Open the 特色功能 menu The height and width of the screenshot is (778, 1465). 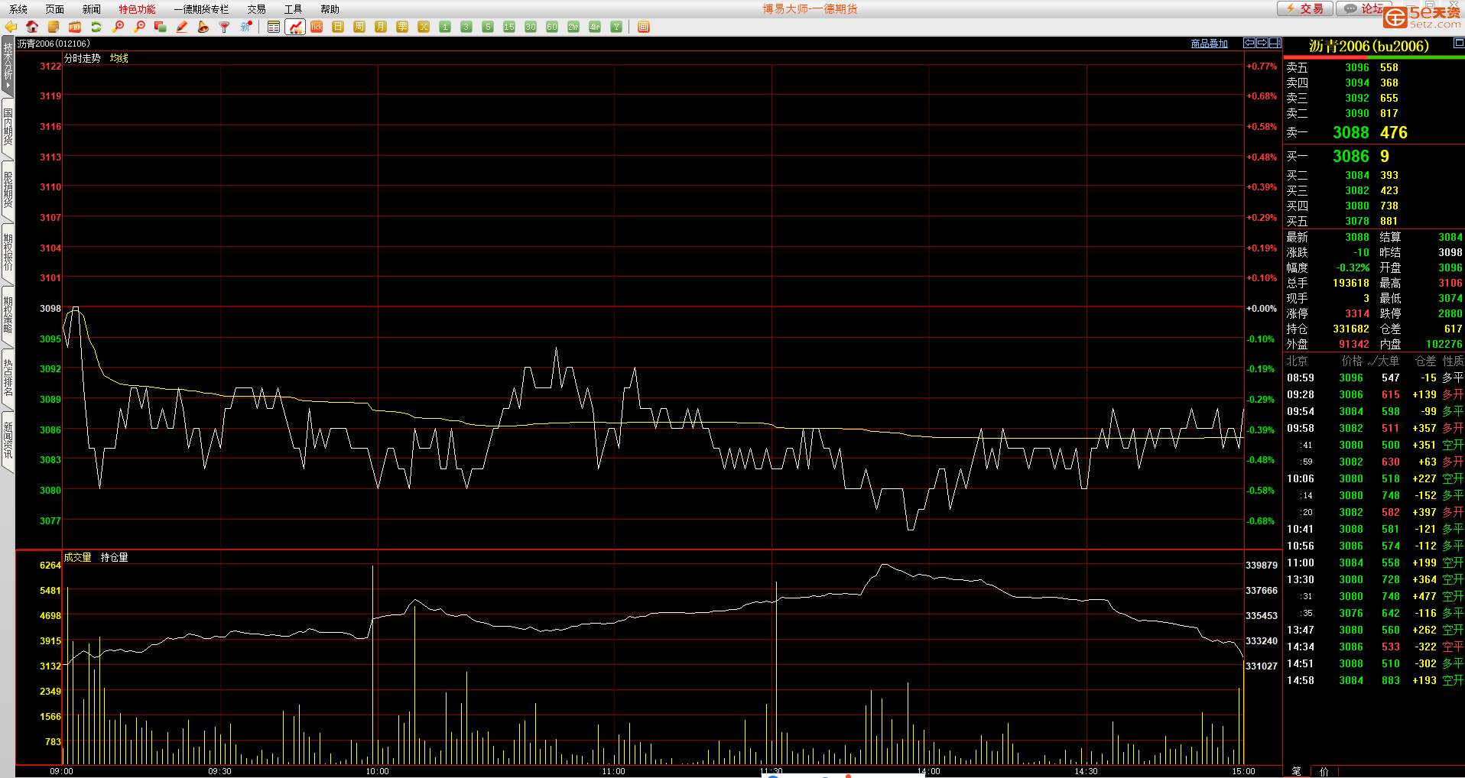tap(137, 9)
